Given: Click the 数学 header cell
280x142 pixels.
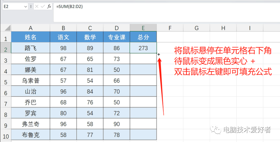Looking at the screenshot, I should tap(90, 37).
